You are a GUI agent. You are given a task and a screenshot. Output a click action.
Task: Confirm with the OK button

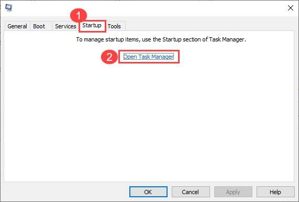pyautogui.click(x=148, y=192)
